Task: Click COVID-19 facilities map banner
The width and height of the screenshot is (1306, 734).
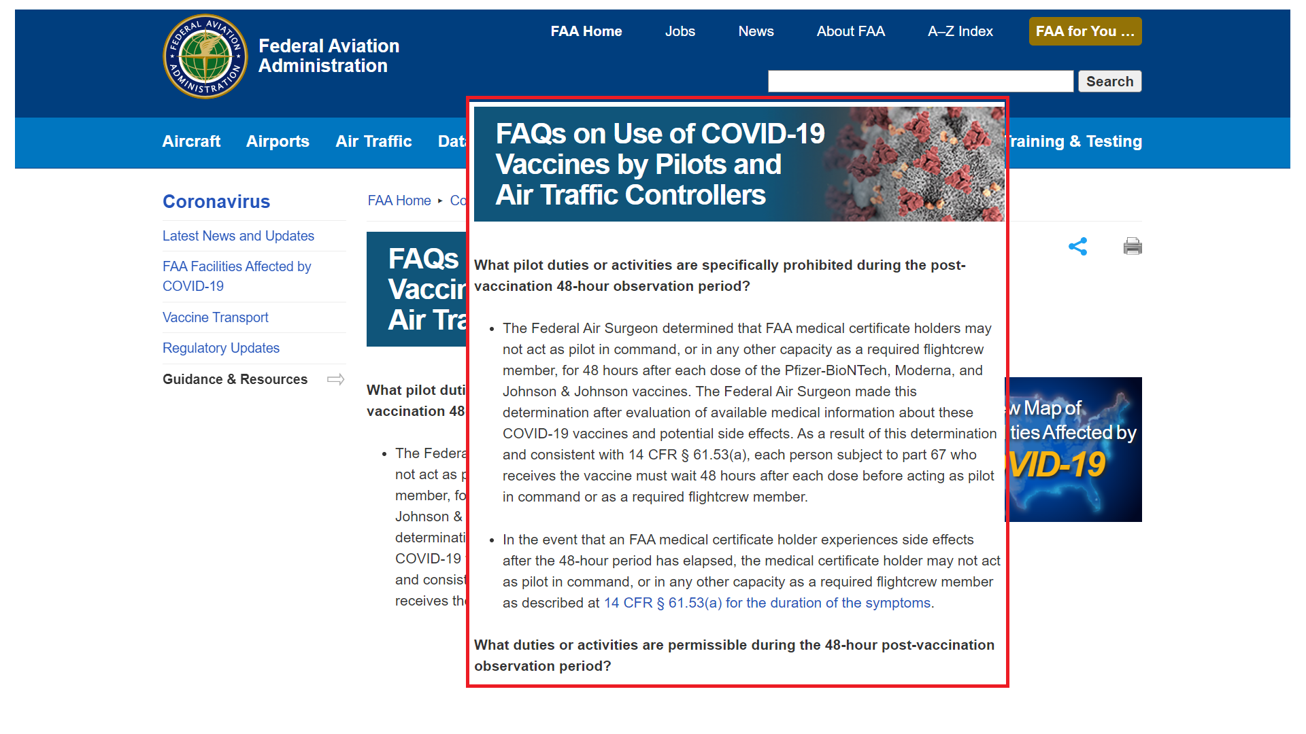Action: [1075, 449]
